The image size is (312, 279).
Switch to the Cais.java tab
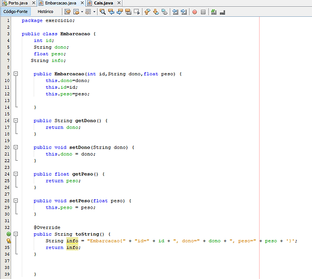[x=103, y=3]
